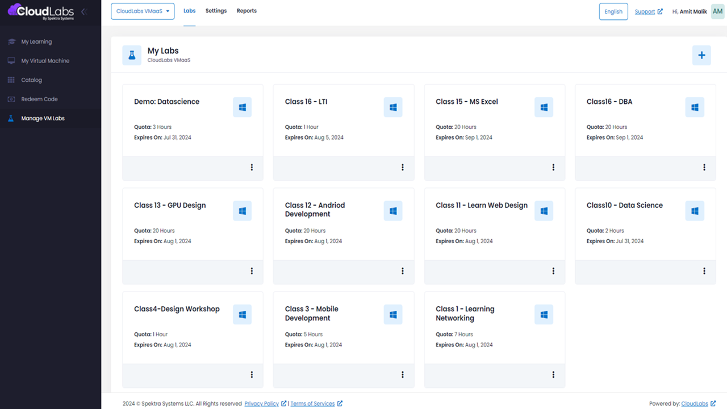The height and width of the screenshot is (409, 727).
Task: Click the Class 12 - Andriod Development title
Action: (x=315, y=210)
